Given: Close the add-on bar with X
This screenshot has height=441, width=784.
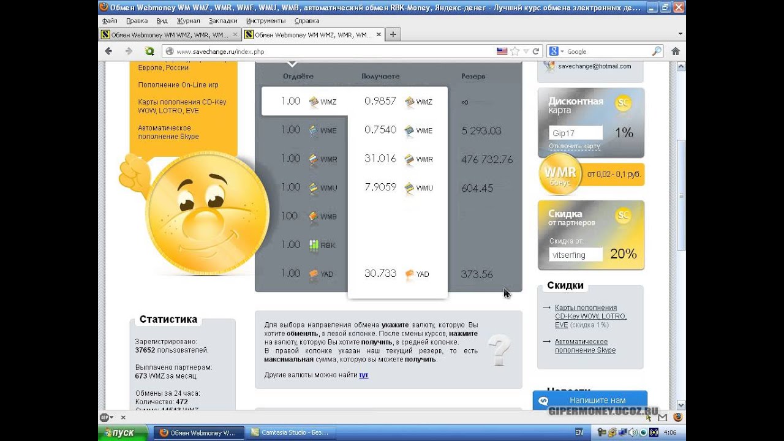Looking at the screenshot, I should click(123, 417).
